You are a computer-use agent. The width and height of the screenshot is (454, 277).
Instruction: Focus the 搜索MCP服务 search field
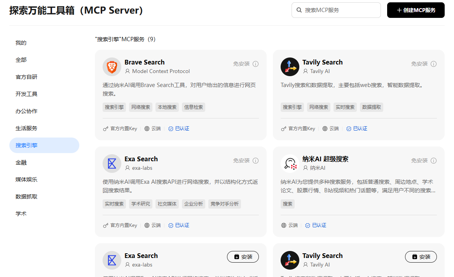click(x=336, y=10)
